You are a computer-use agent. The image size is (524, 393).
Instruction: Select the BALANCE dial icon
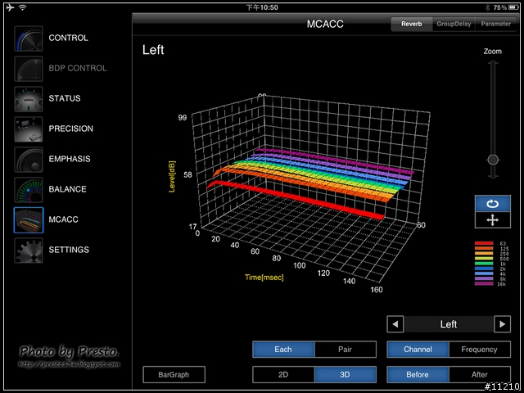(x=29, y=190)
